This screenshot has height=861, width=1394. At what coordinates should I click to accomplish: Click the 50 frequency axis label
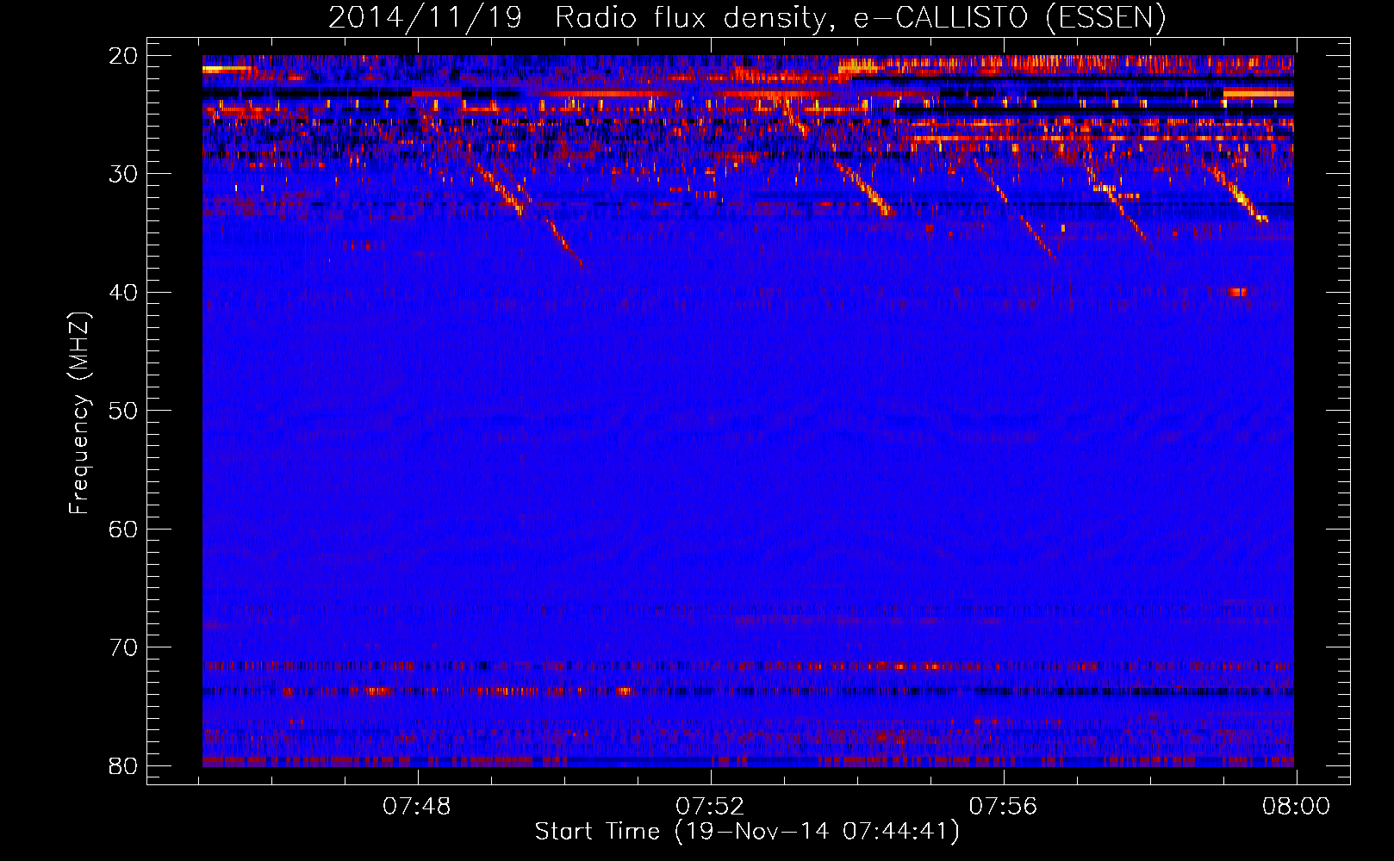click(123, 411)
